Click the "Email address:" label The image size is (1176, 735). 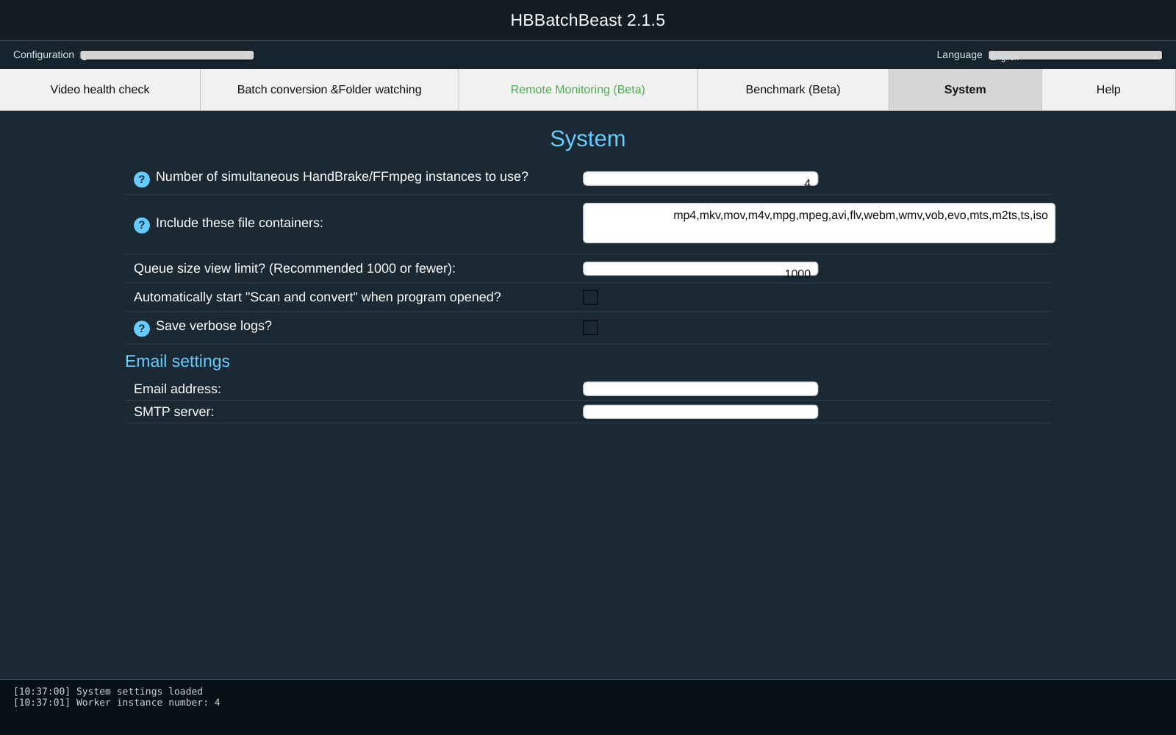(177, 390)
